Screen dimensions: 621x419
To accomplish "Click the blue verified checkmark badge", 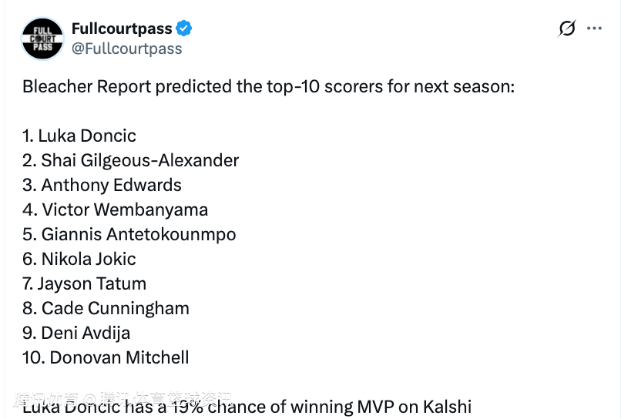I will point(184,28).
